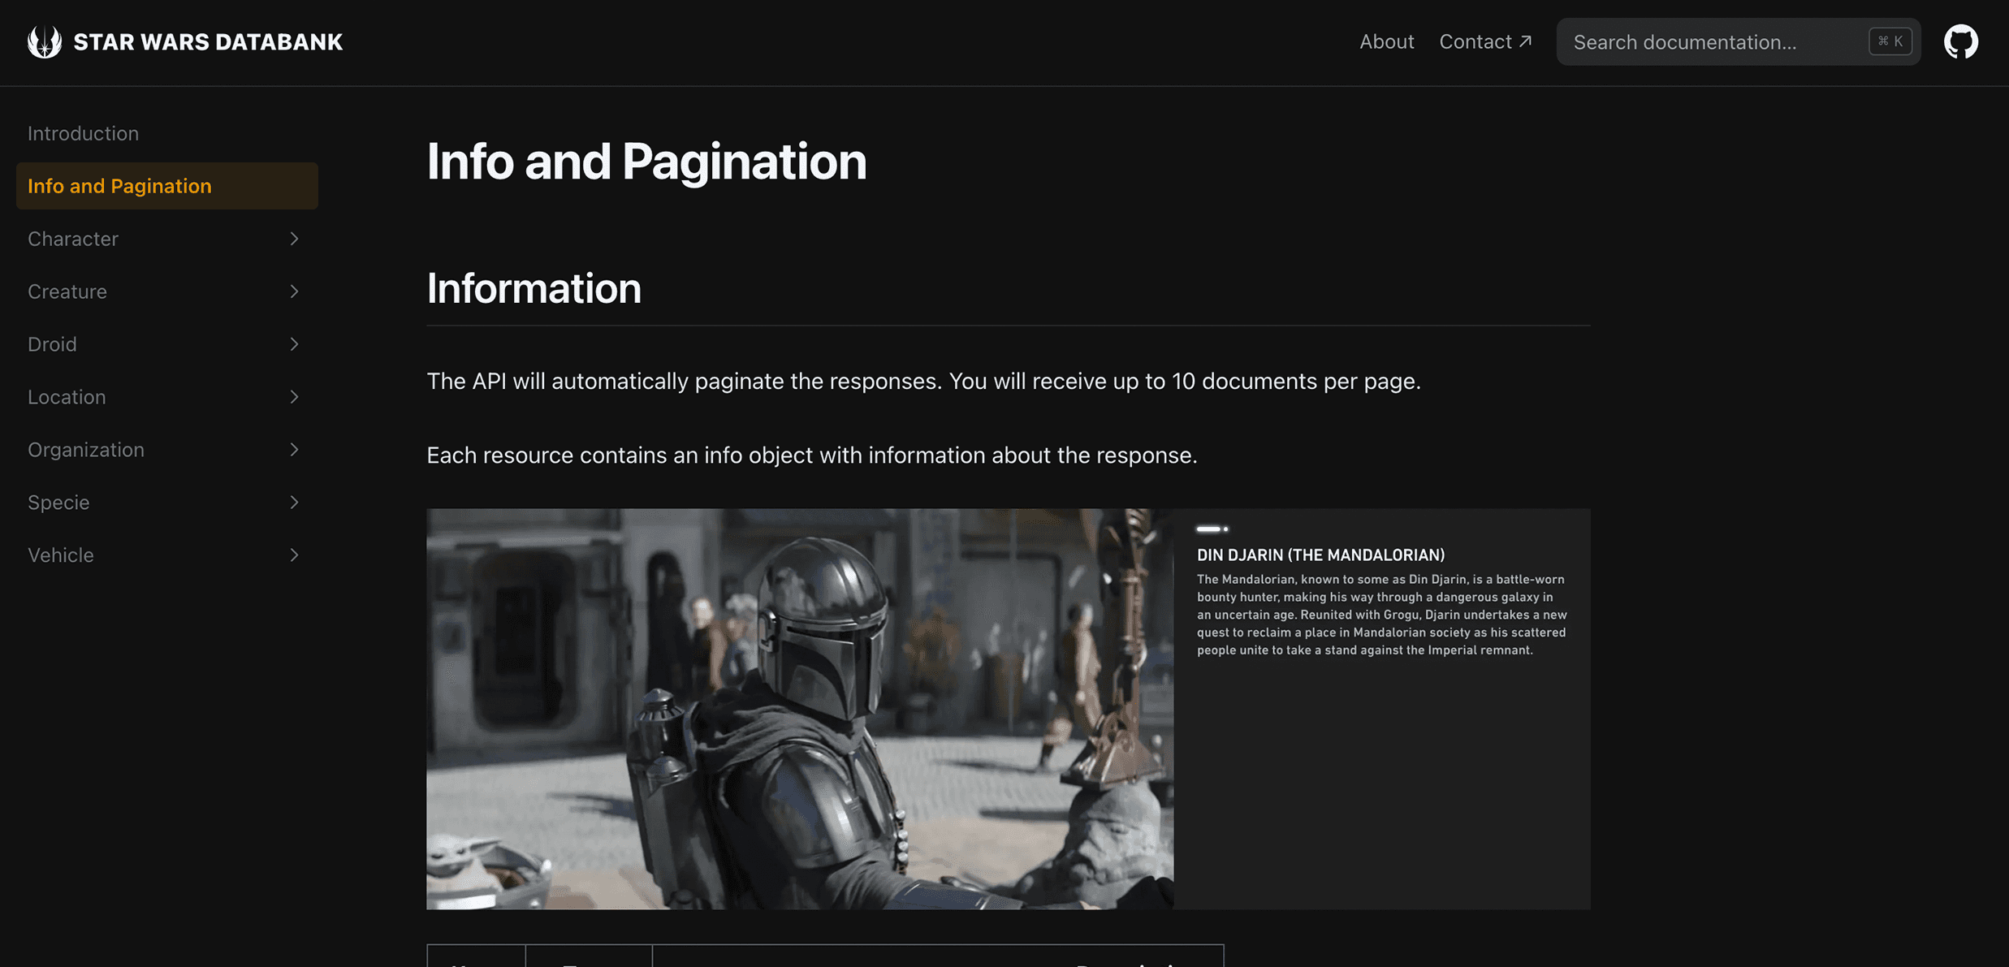Open the About page

pyautogui.click(x=1386, y=41)
